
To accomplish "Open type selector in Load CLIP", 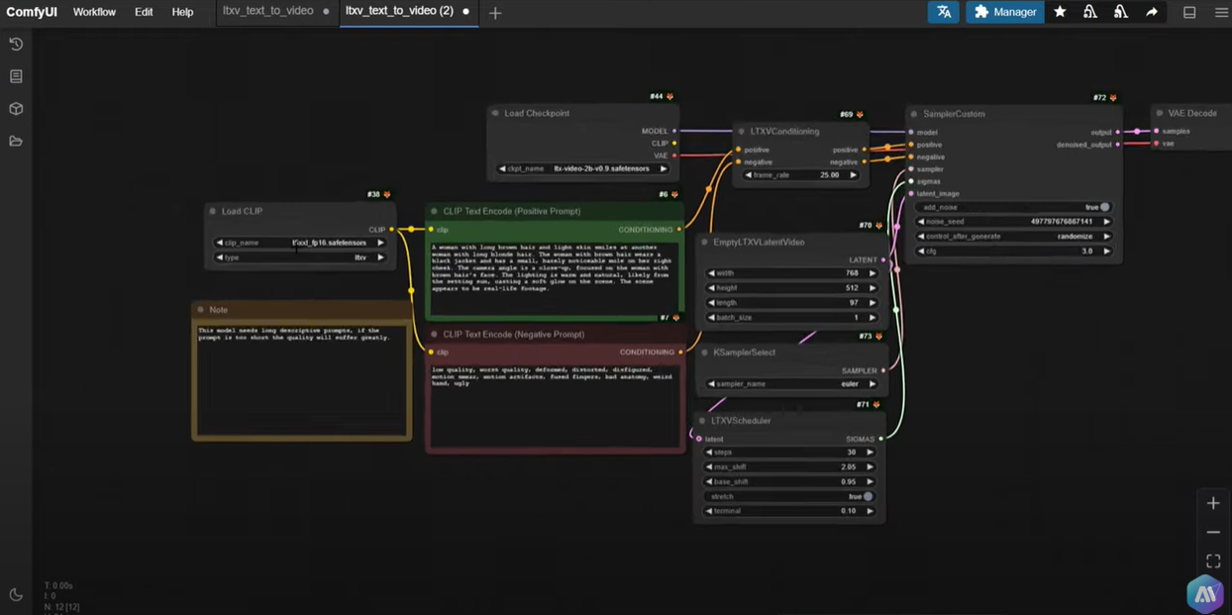I will click(x=299, y=257).
